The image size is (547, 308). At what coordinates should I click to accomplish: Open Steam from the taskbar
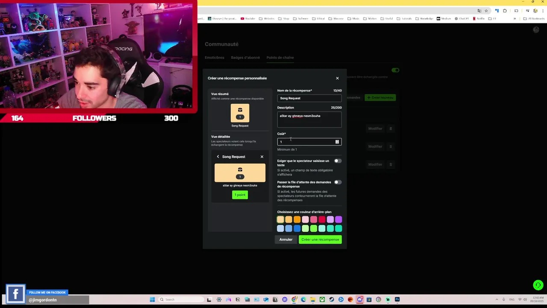tap(331, 299)
